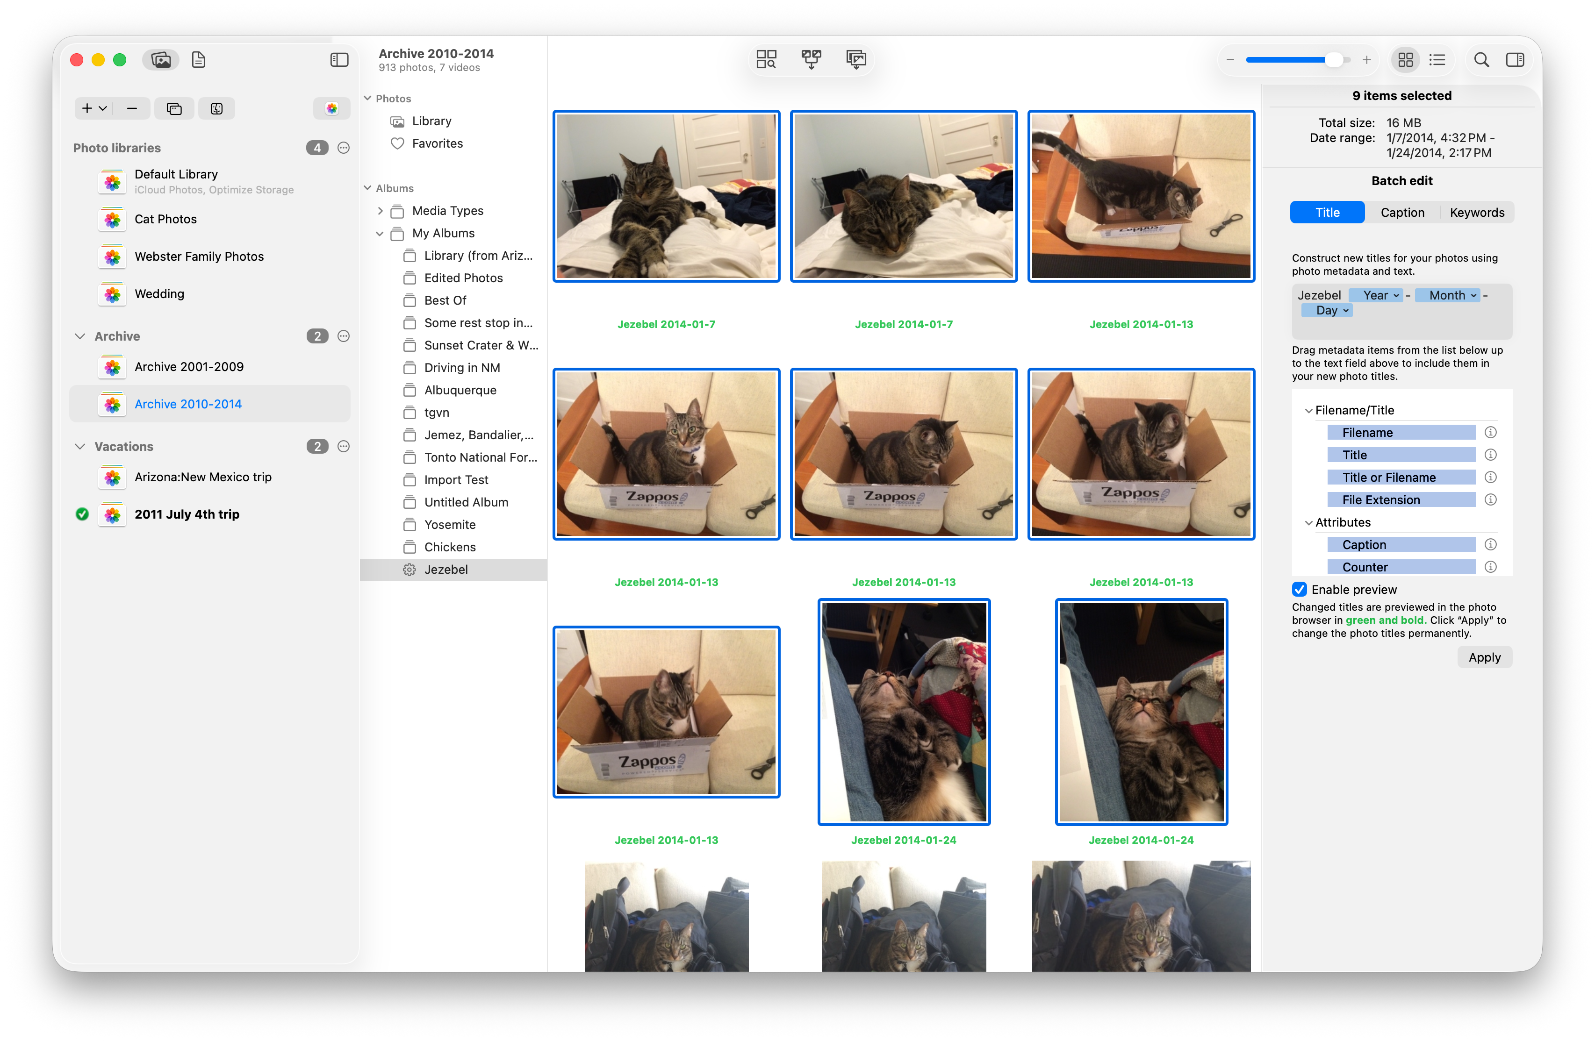Screen dimensions: 1595x1041
Task: Toggle the left sidebar icon
Action: [x=339, y=60]
